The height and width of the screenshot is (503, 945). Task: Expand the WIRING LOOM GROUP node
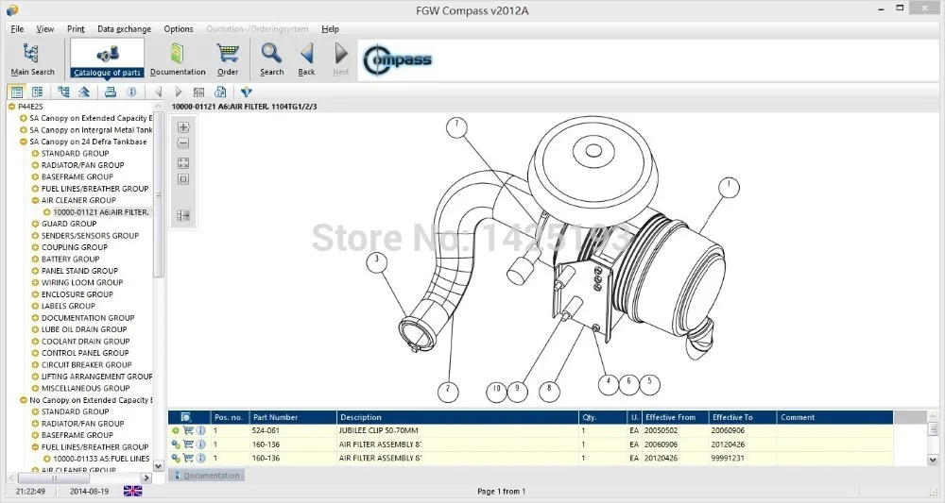[x=35, y=283]
